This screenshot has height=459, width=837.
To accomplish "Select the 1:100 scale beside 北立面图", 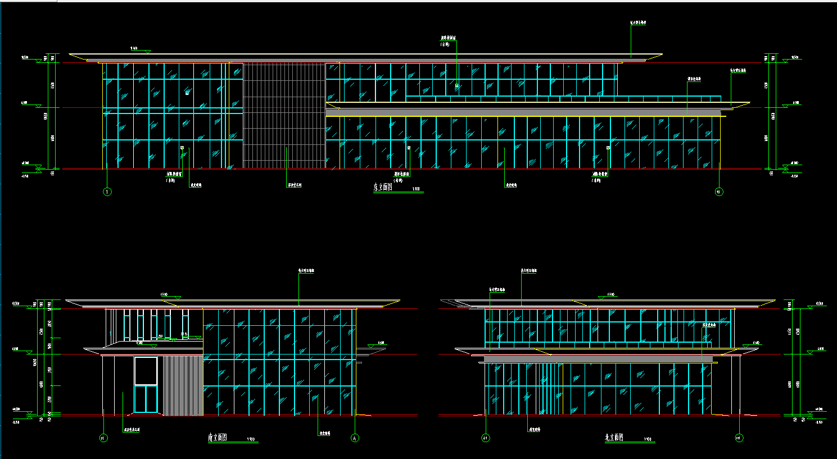I will (x=648, y=439).
